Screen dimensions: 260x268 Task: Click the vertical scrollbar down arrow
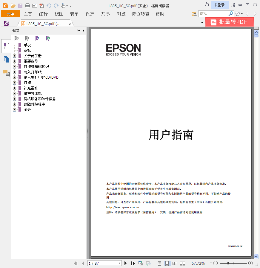click(256, 256)
